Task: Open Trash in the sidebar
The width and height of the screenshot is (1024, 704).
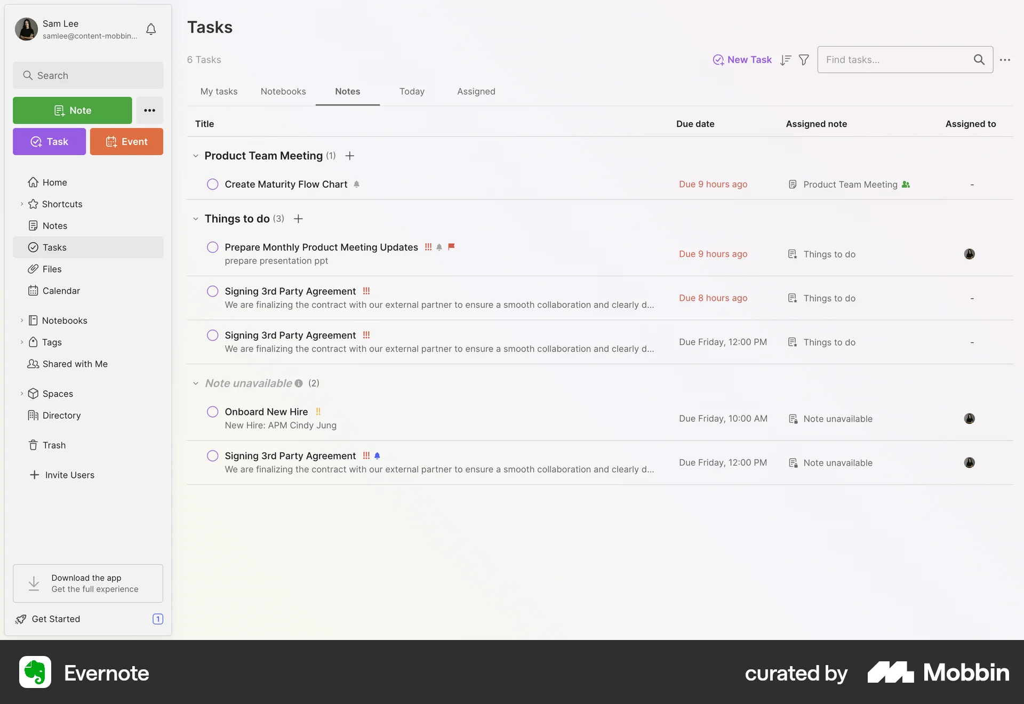Action: tap(53, 445)
